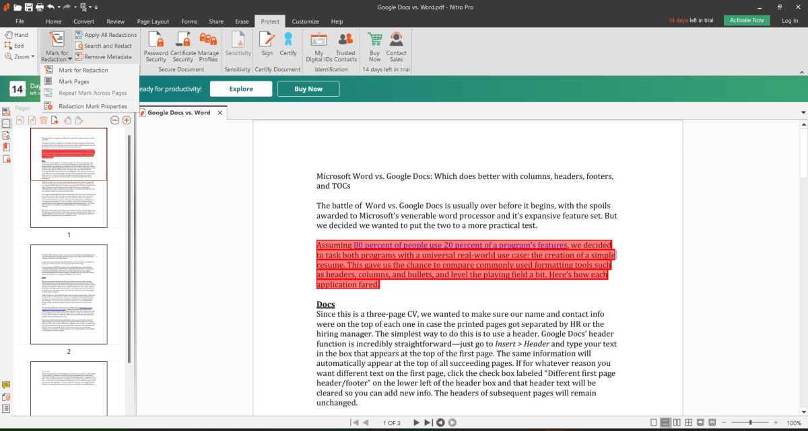Open Manage Profiles
808x431 pixels.
208,47
